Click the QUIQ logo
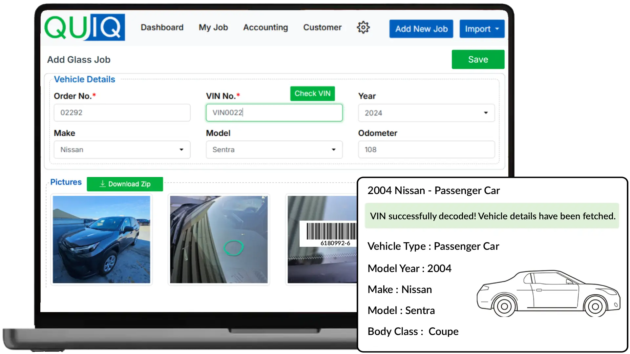Screen dimensions: 630x354 (85, 28)
